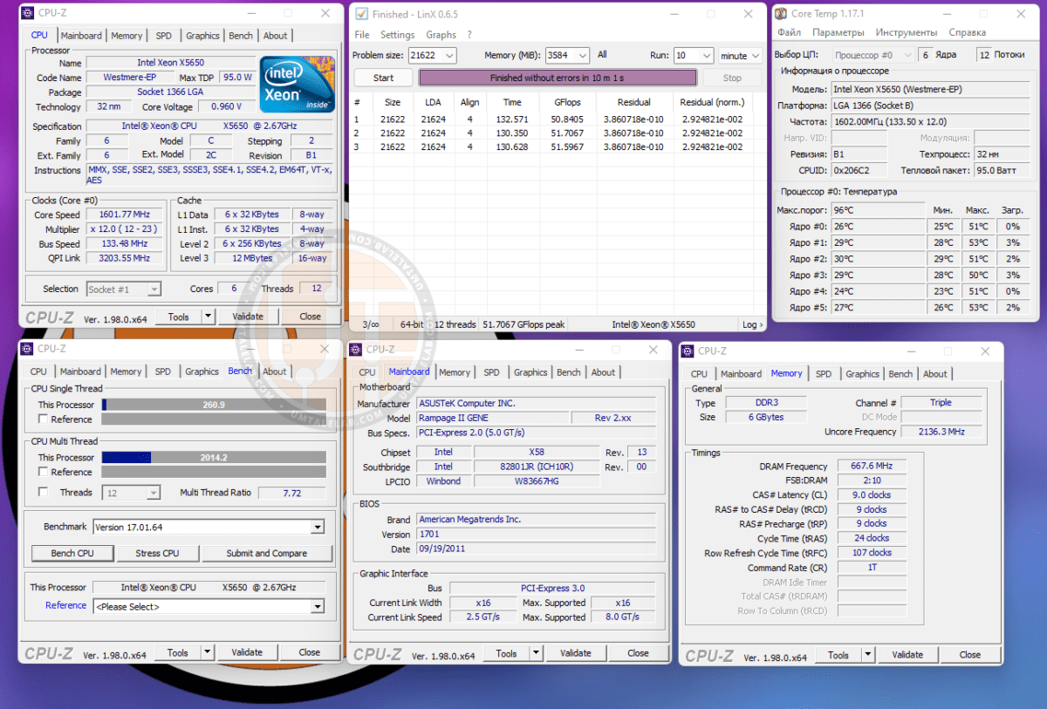Click multi thread score bar showing 2014.2

214,457
